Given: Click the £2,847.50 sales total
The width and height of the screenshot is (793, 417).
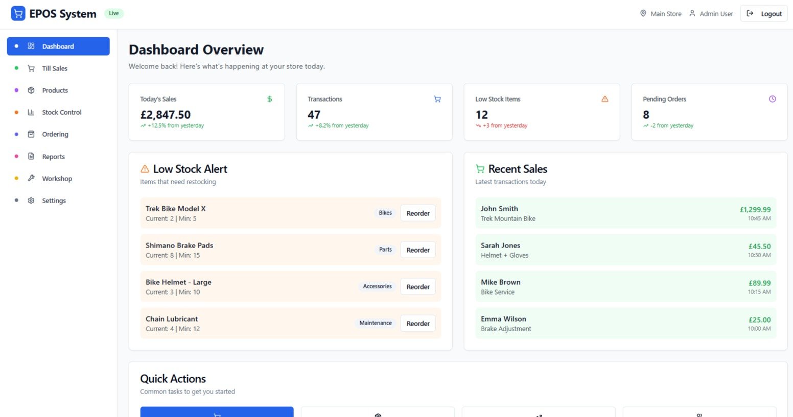Looking at the screenshot, I should [166, 115].
